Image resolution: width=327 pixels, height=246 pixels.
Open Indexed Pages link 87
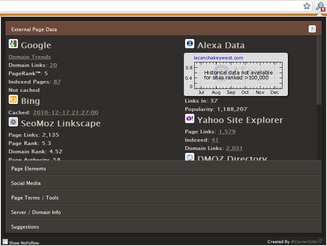point(57,82)
